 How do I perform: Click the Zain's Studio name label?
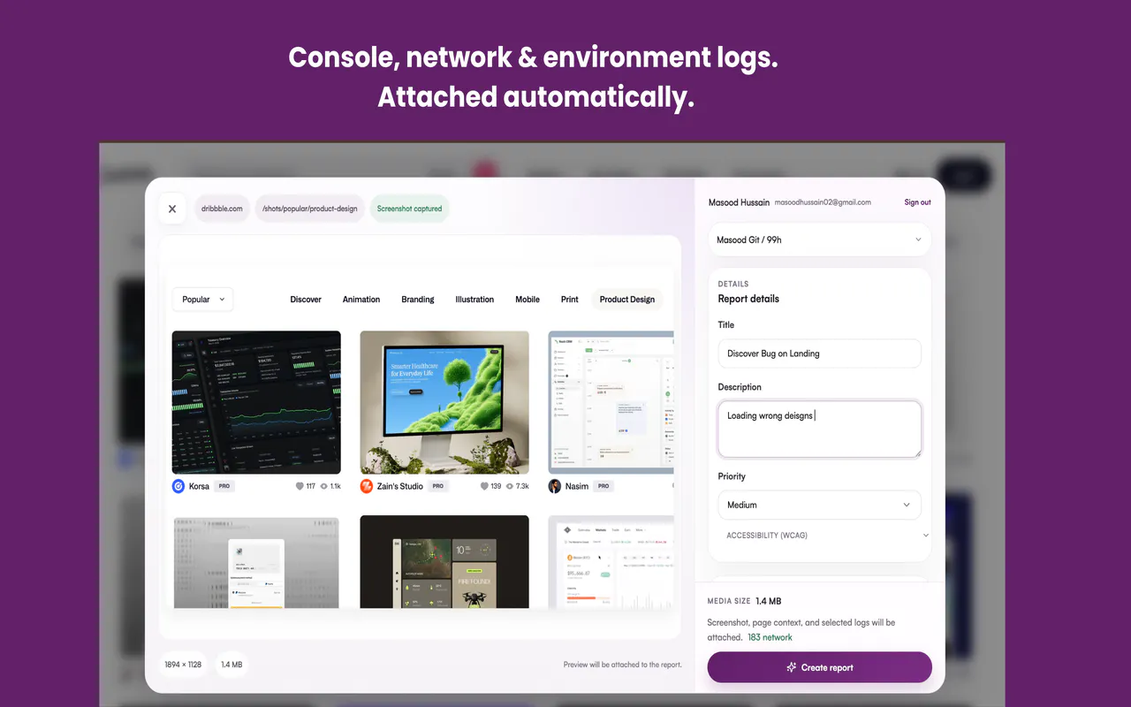[400, 486]
